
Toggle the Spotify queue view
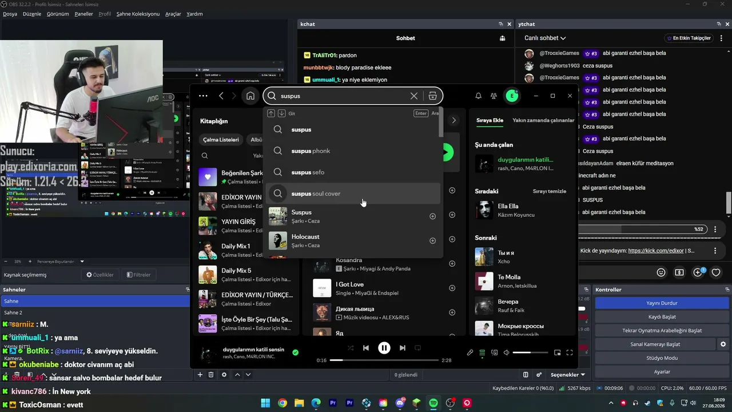point(482,353)
